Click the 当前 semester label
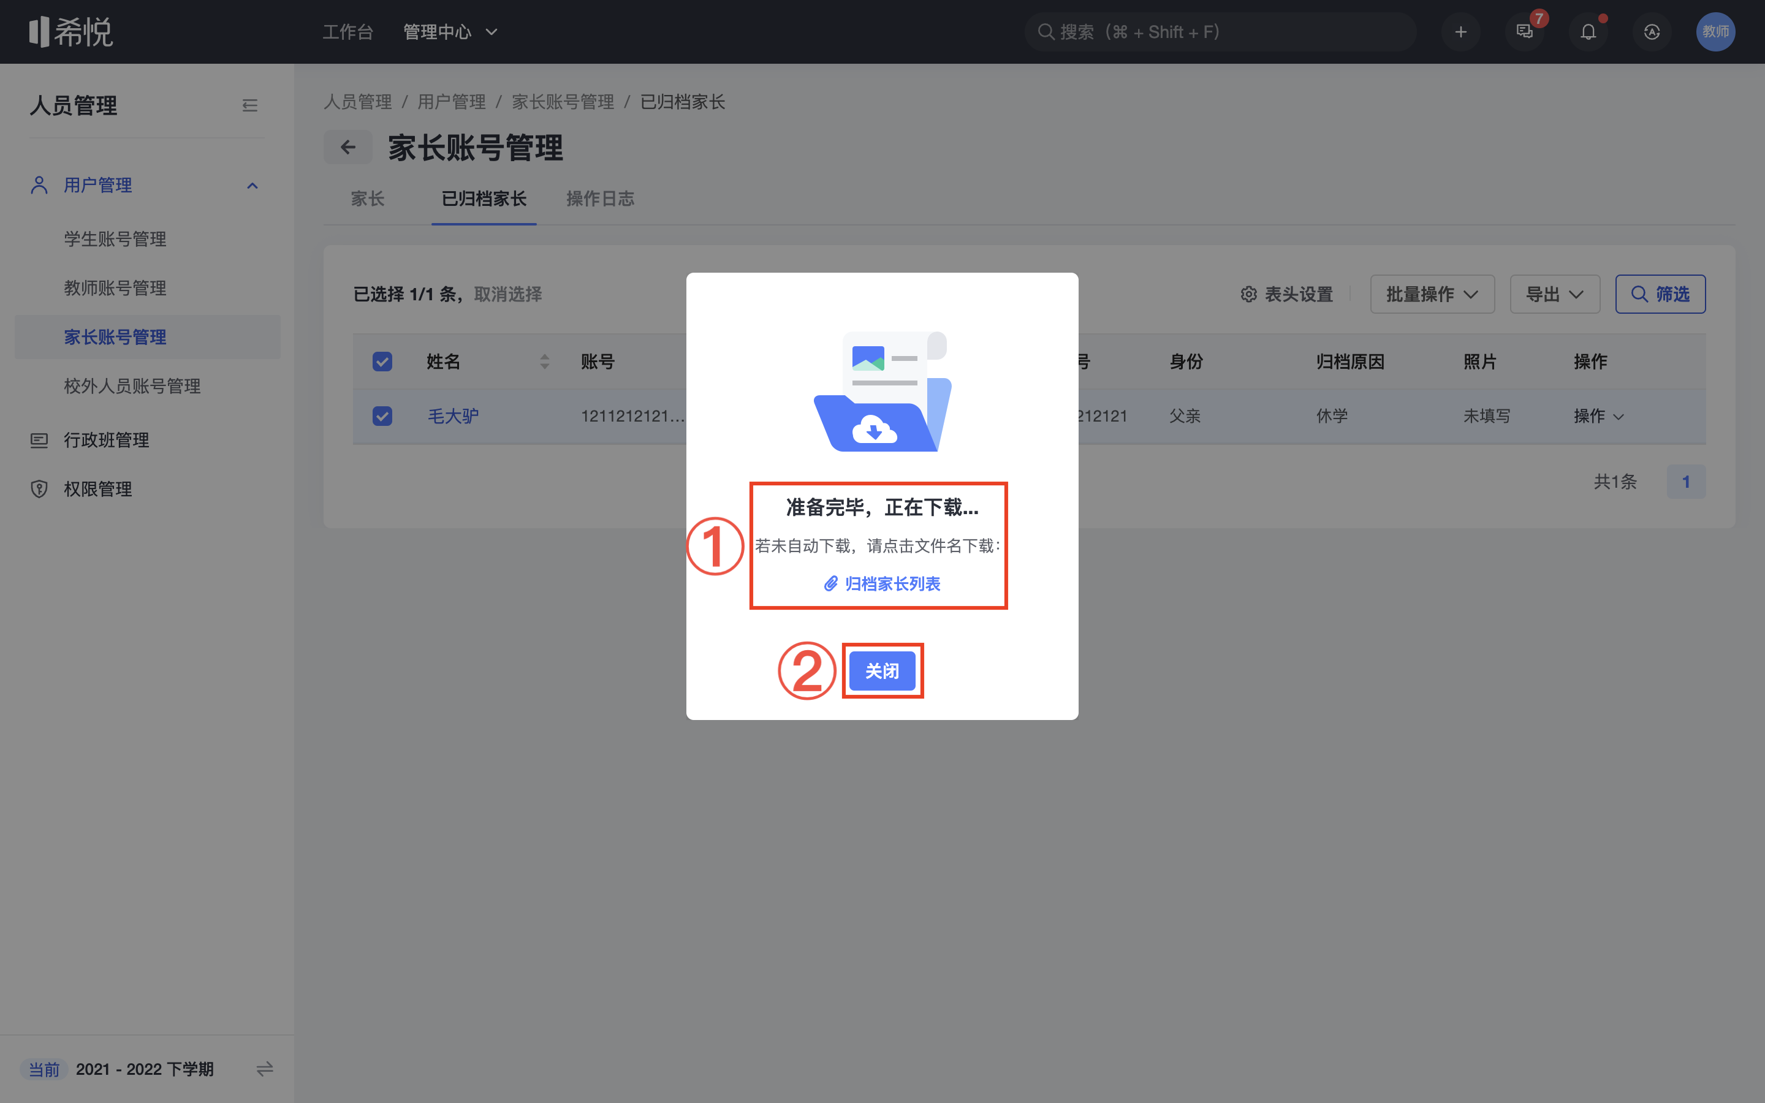 [x=44, y=1069]
